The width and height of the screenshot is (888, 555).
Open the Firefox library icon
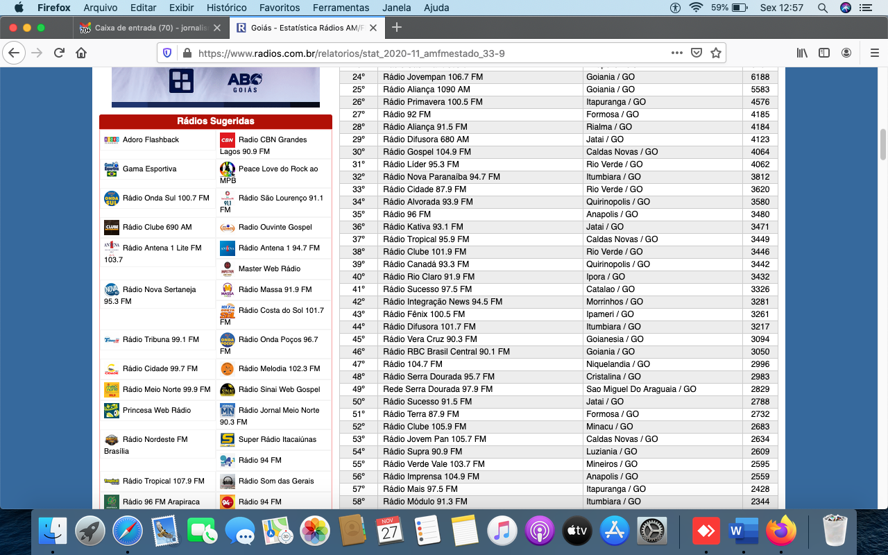tap(802, 53)
